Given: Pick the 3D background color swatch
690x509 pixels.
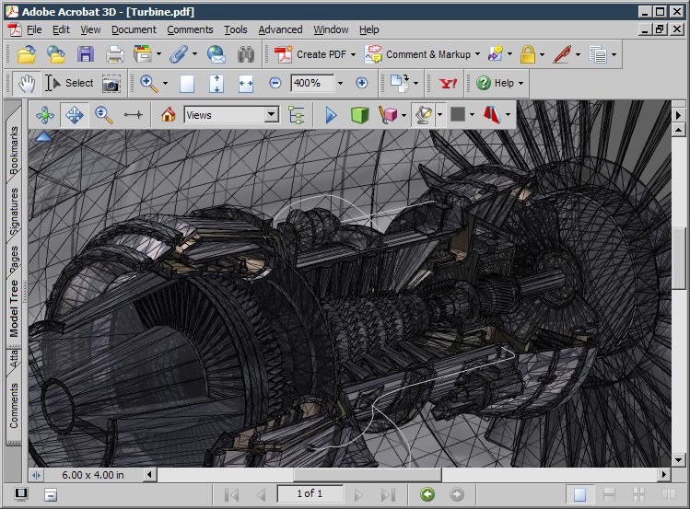Looking at the screenshot, I should pyautogui.click(x=458, y=115).
